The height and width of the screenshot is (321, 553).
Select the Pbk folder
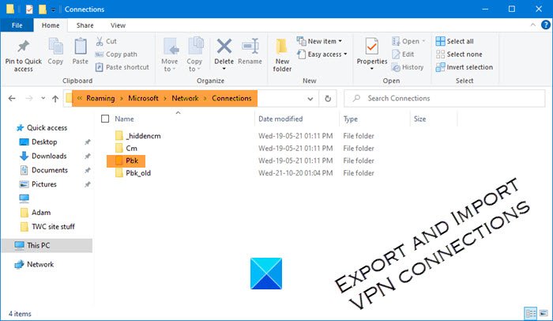(126, 160)
